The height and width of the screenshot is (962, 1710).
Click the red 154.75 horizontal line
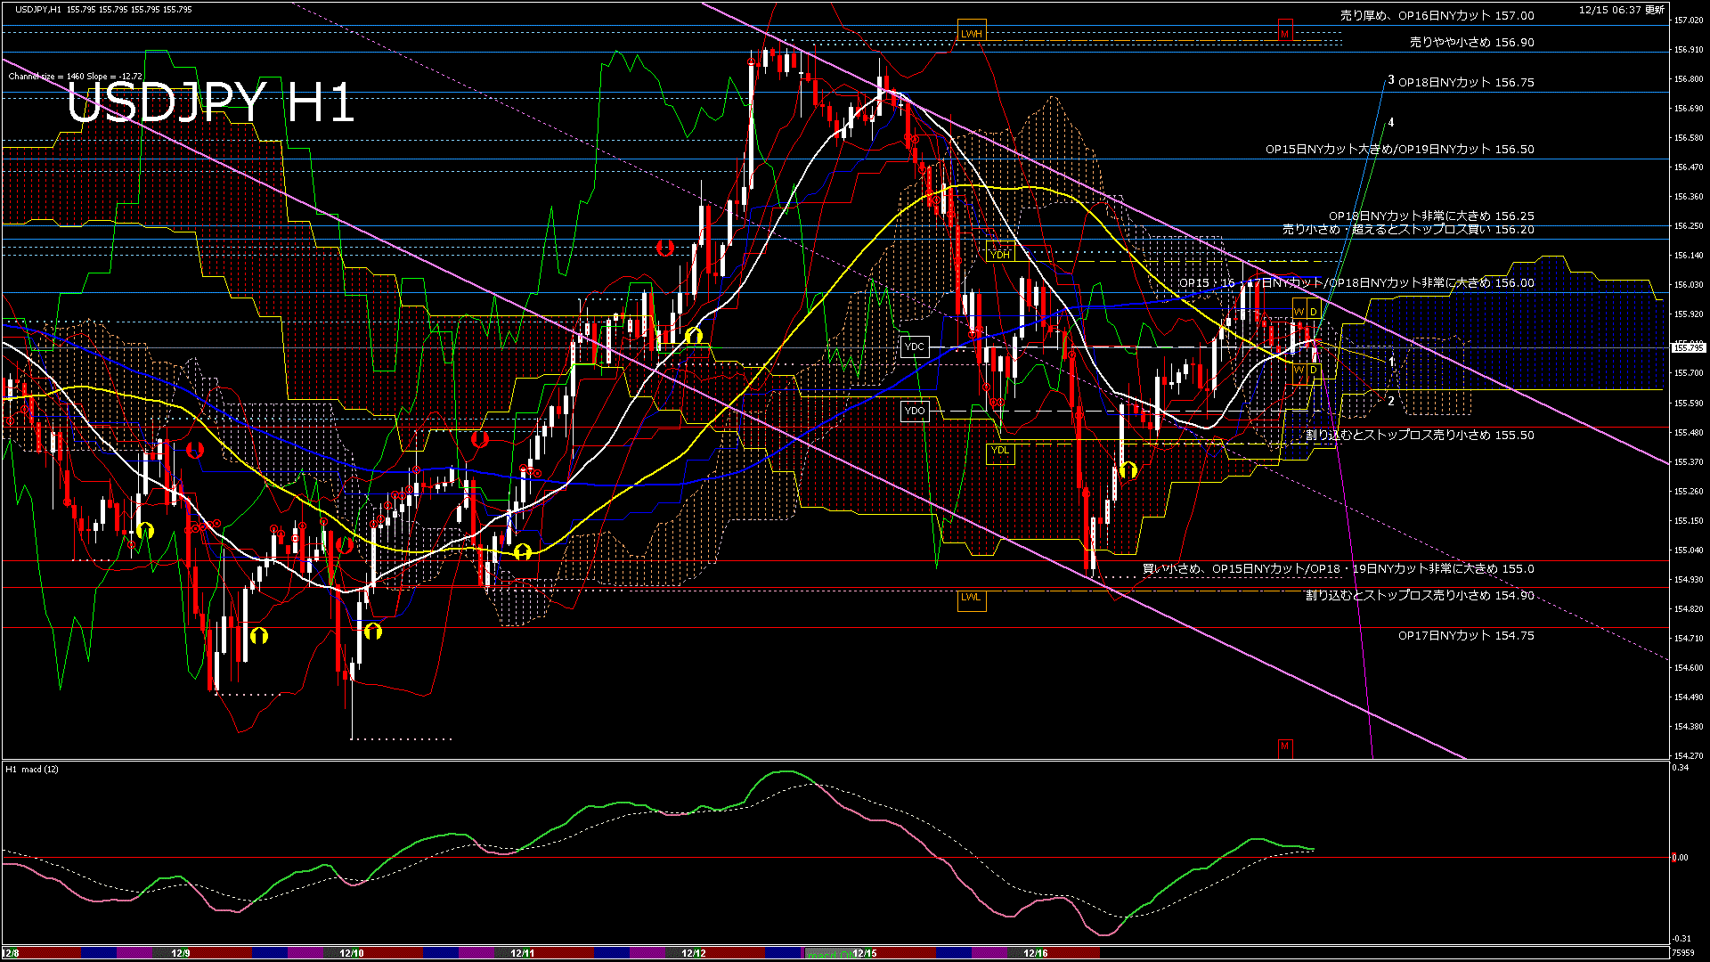tap(623, 628)
